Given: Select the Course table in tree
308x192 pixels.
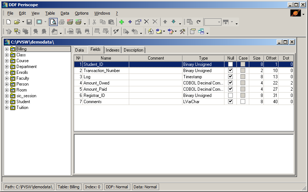Looking at the screenshot, I should pos(22,61).
